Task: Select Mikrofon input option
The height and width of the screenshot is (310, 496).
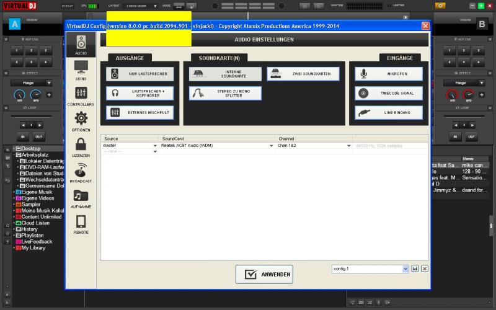Action: pos(389,74)
